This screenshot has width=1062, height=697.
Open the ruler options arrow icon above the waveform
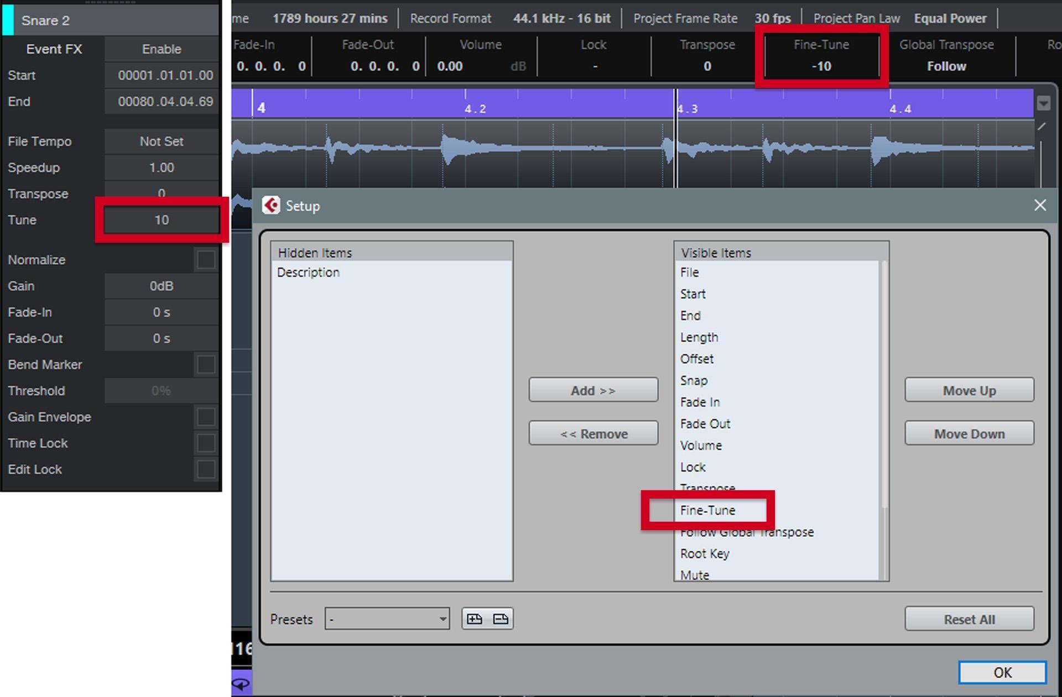point(1042,102)
